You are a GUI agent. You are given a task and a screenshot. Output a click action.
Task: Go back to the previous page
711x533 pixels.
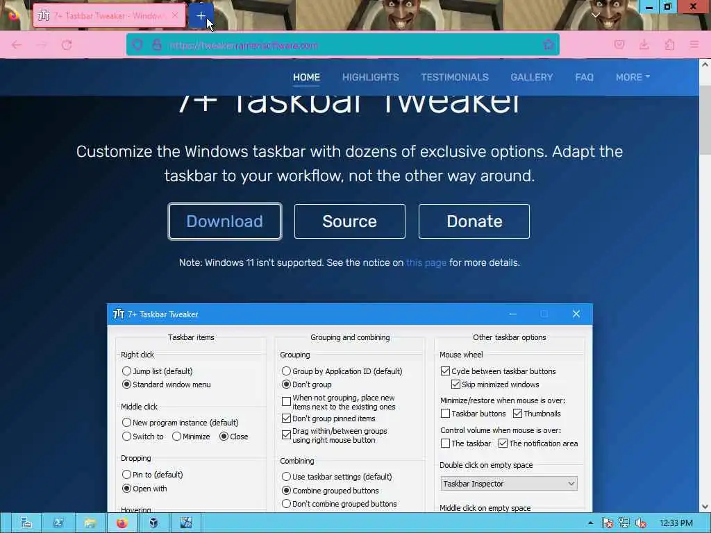pyautogui.click(x=17, y=45)
